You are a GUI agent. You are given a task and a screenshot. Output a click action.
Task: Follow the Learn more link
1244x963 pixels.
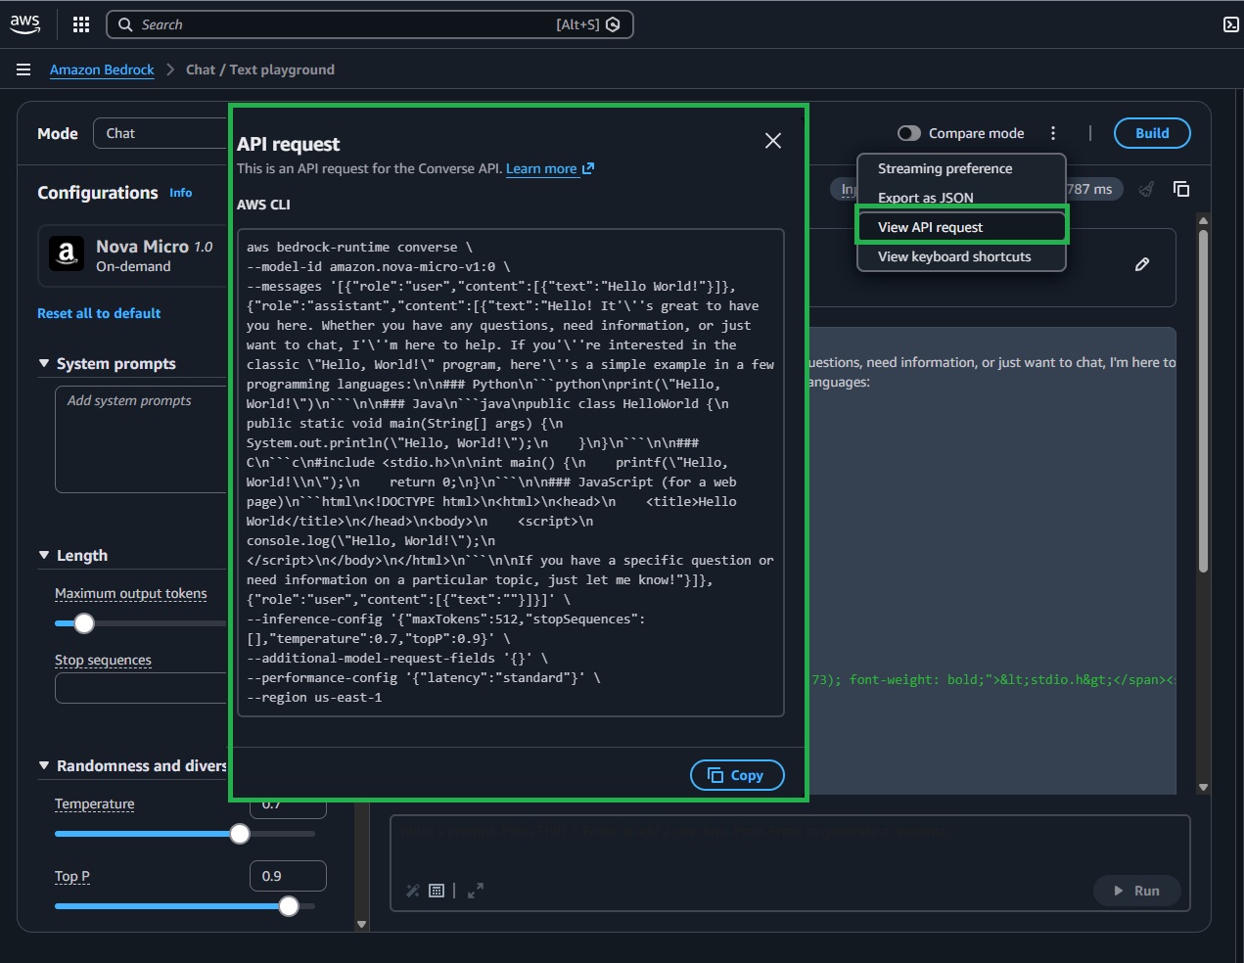click(x=541, y=168)
